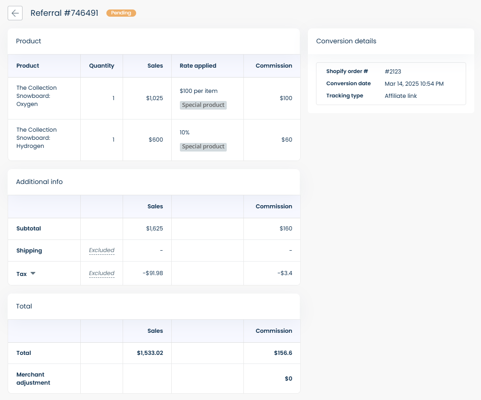Click the Quantity column header
This screenshot has height=400, width=481.
pyautogui.click(x=101, y=66)
